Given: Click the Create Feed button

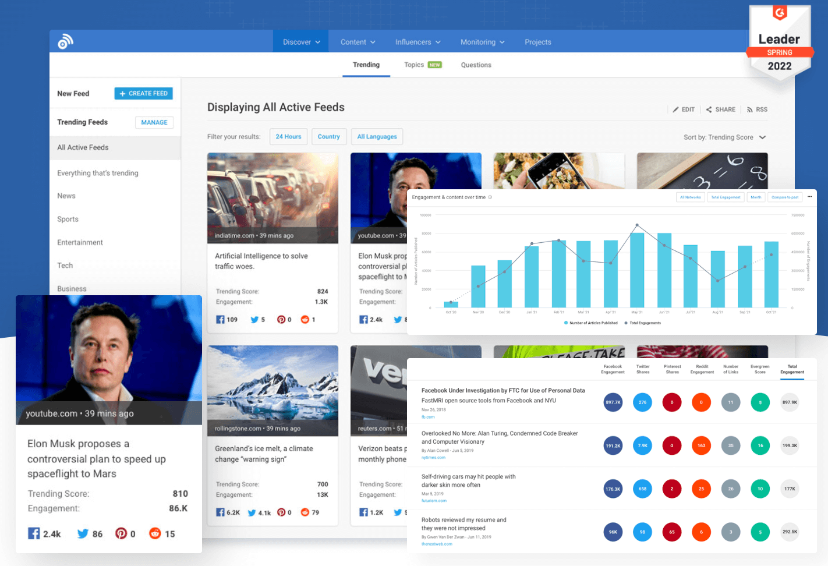Looking at the screenshot, I should 143,93.
